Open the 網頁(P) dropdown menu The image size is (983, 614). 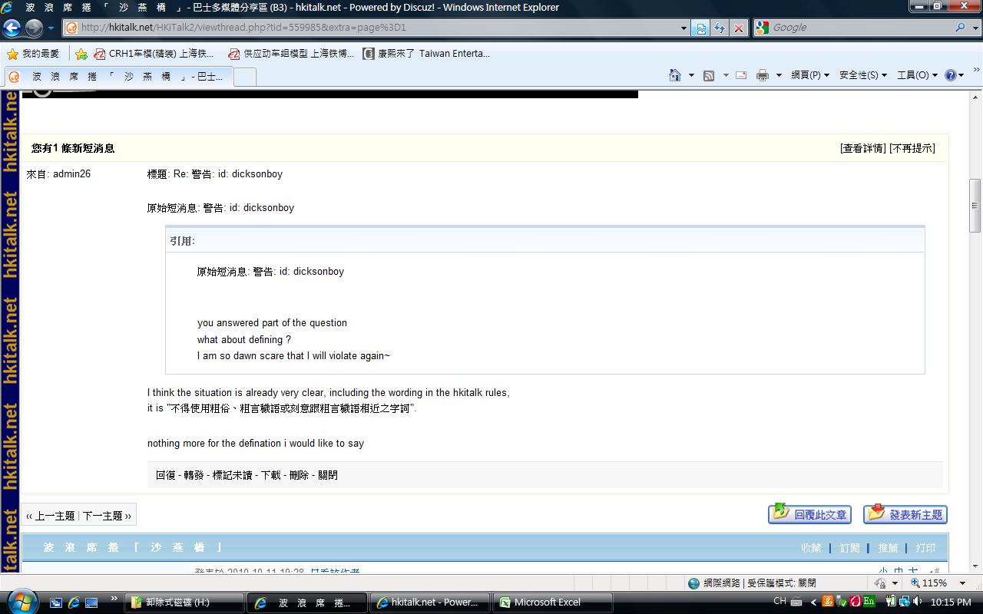(809, 75)
